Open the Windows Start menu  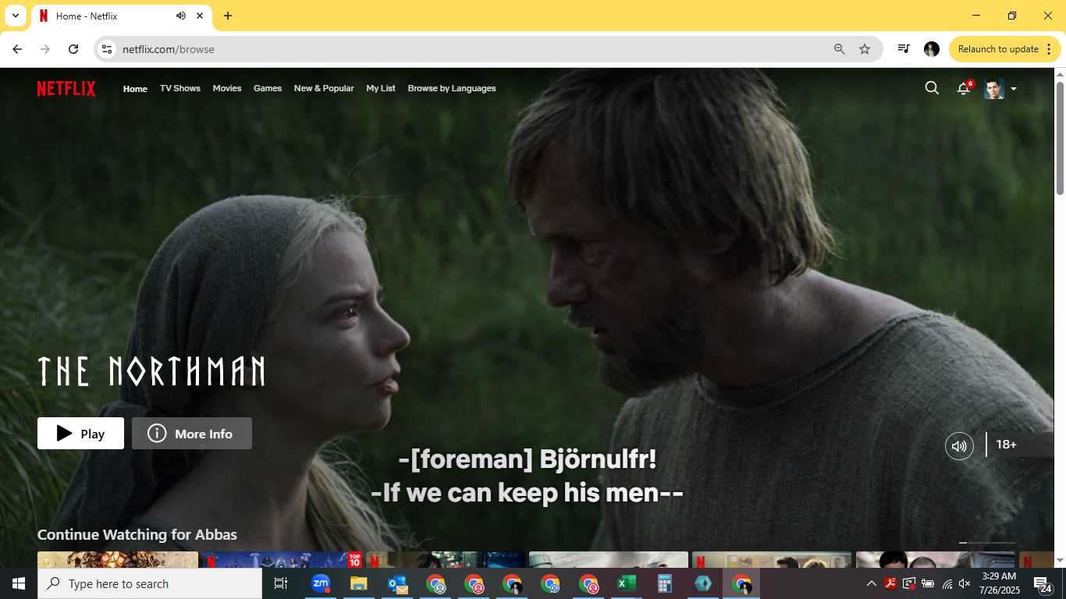pos(19,583)
